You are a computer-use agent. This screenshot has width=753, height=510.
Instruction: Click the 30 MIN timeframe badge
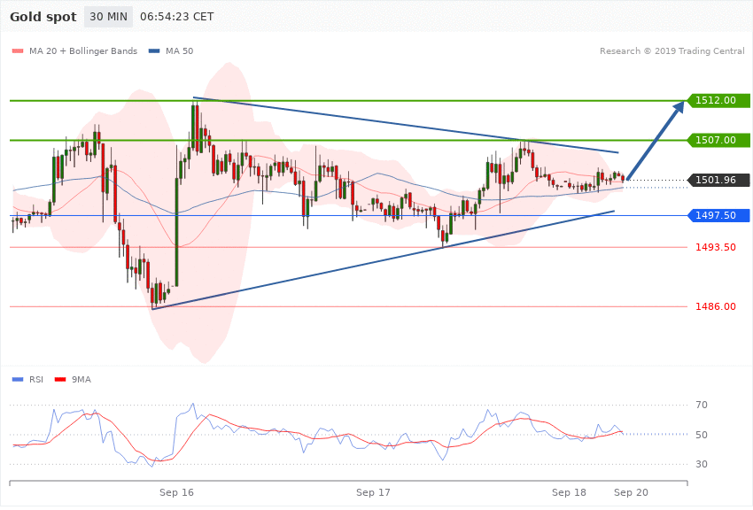click(108, 17)
